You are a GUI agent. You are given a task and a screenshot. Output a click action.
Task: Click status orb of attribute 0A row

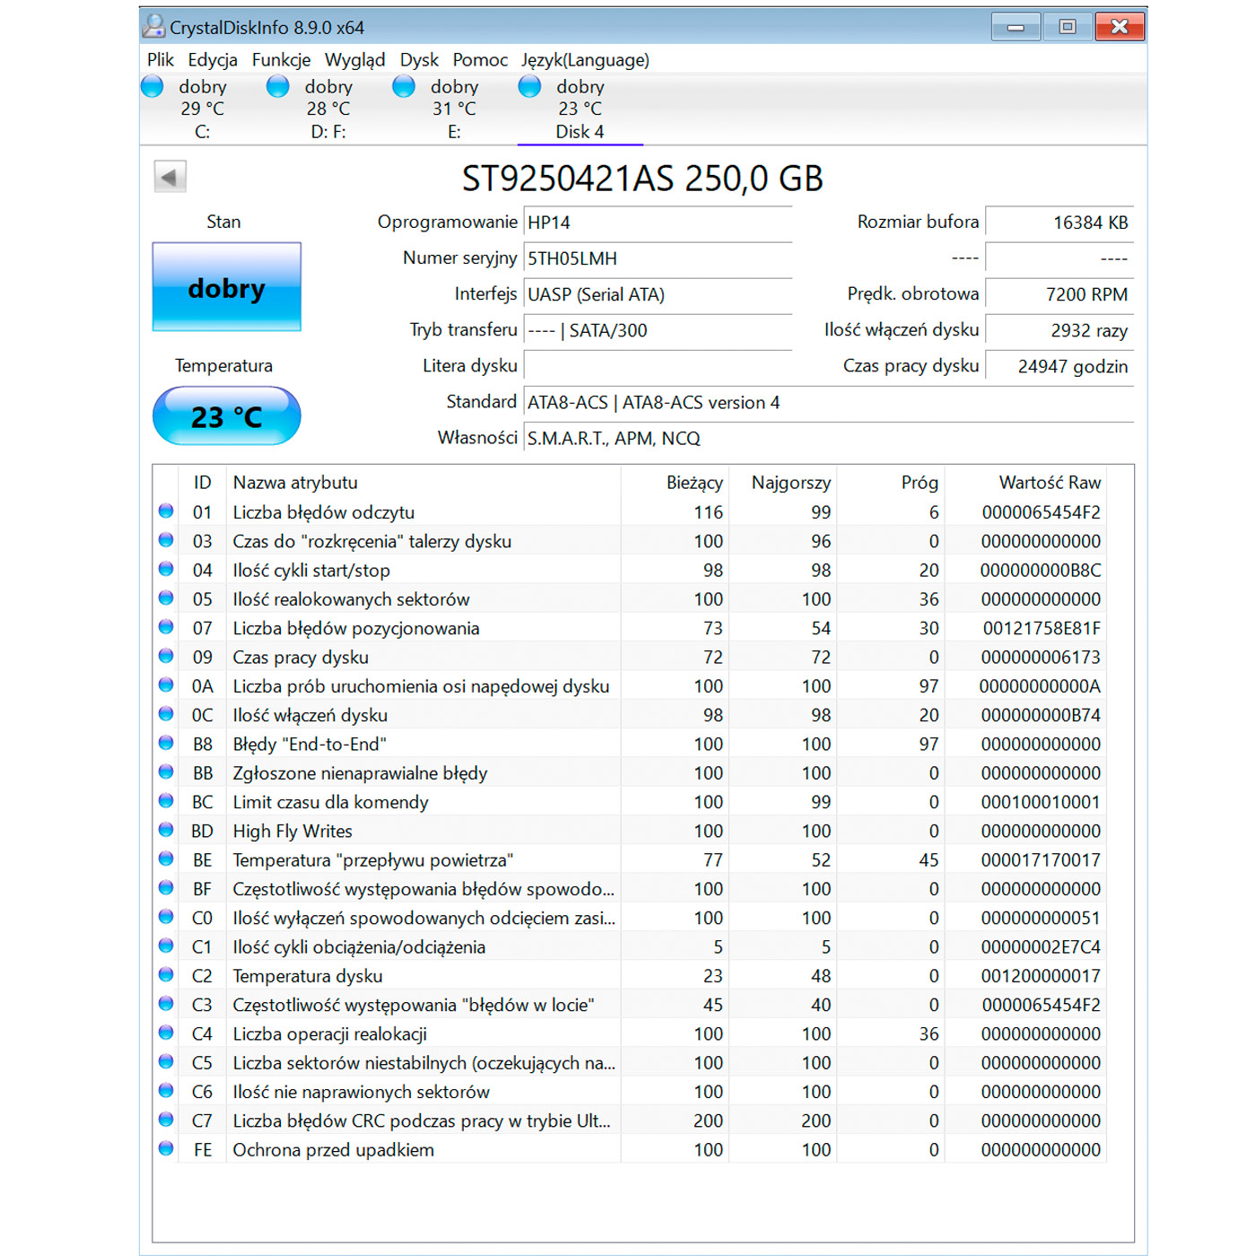[166, 685]
